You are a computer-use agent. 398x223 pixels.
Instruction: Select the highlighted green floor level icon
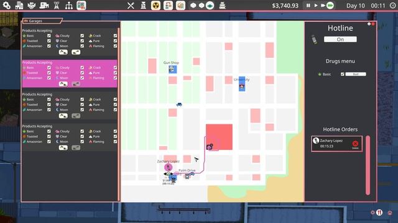tap(210, 6)
